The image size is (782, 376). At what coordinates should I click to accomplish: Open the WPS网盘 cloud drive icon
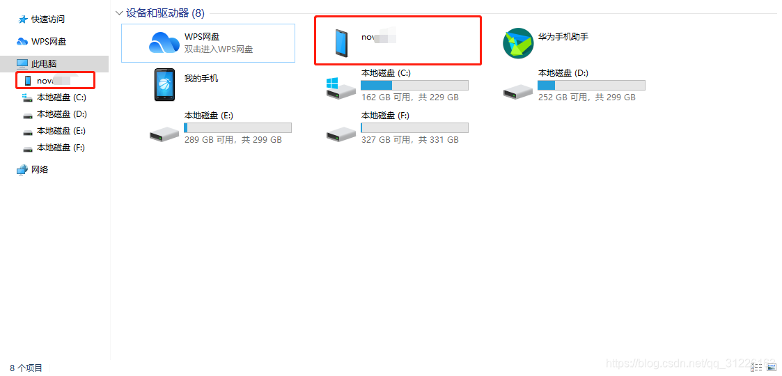[164, 42]
